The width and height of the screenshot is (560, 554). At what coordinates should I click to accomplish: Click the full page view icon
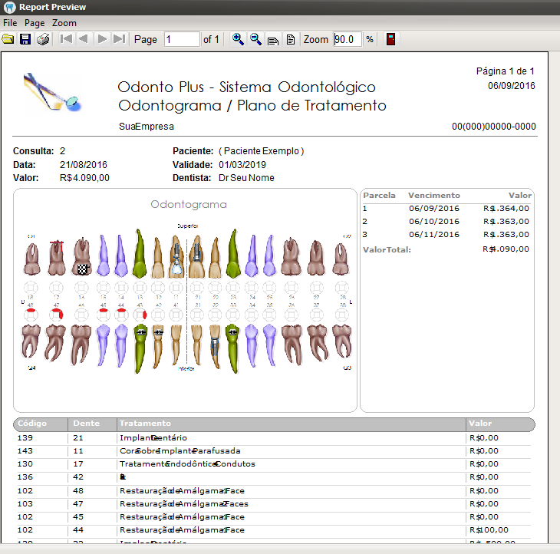[290, 39]
